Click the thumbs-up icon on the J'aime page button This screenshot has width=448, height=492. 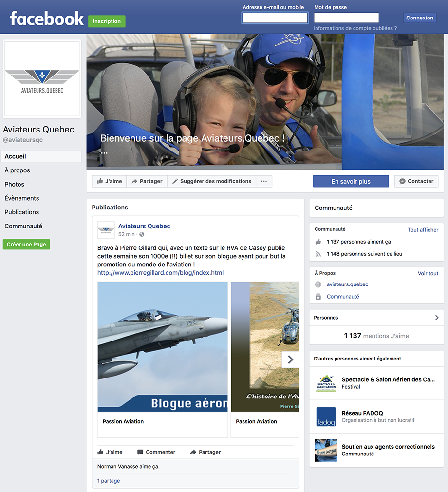coord(100,181)
